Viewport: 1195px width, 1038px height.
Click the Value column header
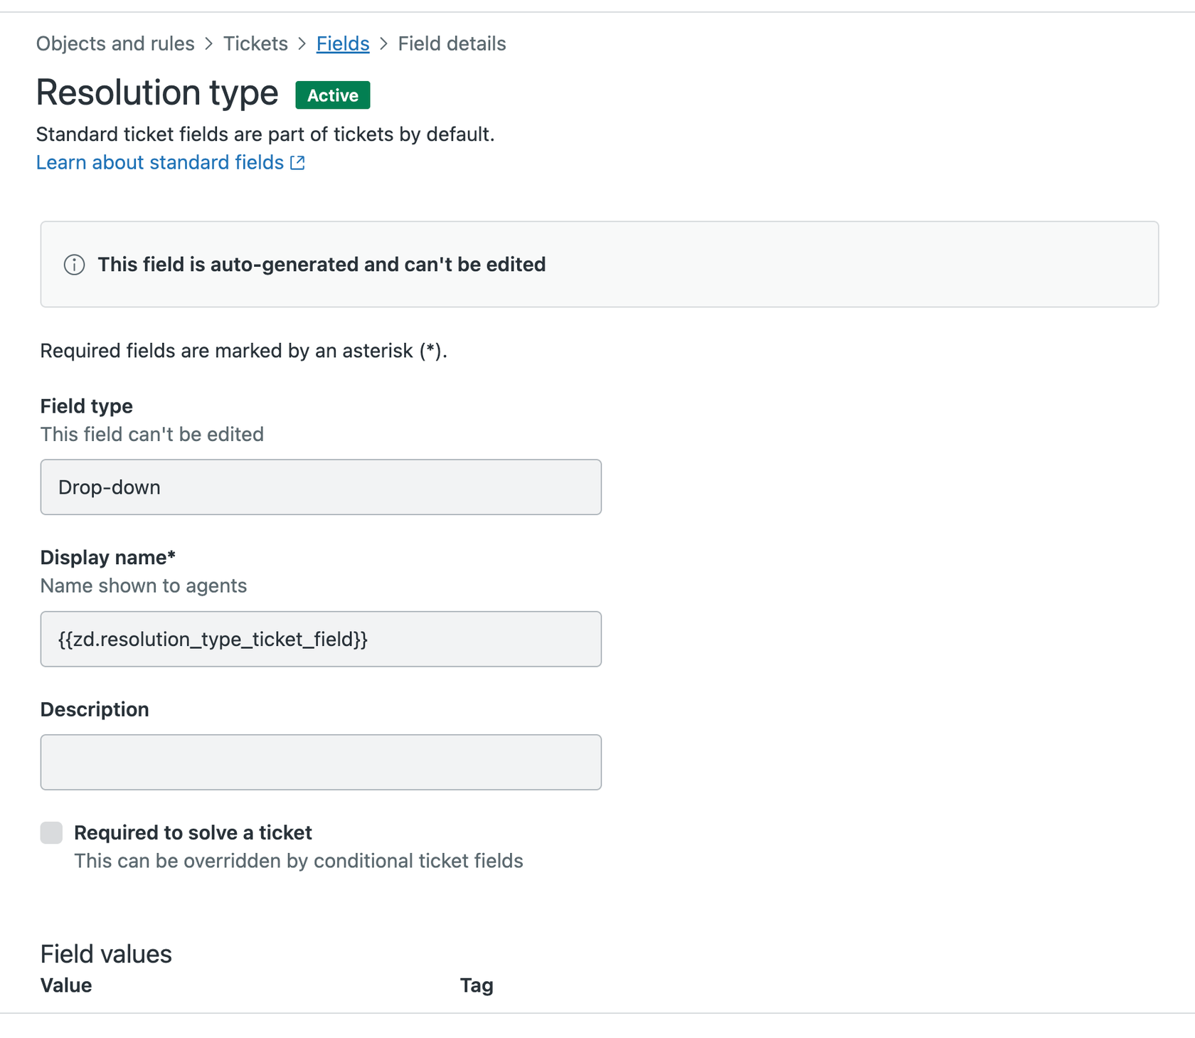pos(65,985)
